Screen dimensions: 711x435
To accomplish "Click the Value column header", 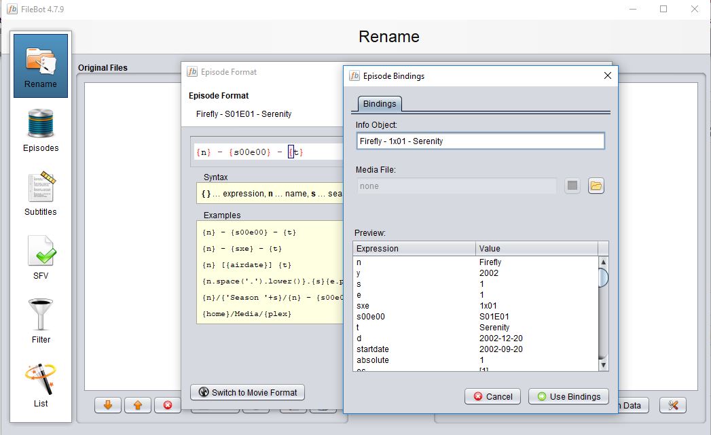I will click(x=536, y=248).
